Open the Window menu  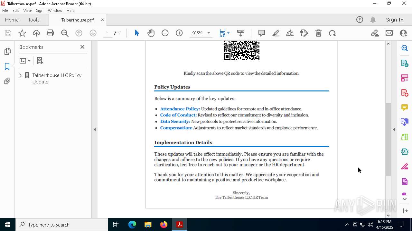click(x=55, y=11)
